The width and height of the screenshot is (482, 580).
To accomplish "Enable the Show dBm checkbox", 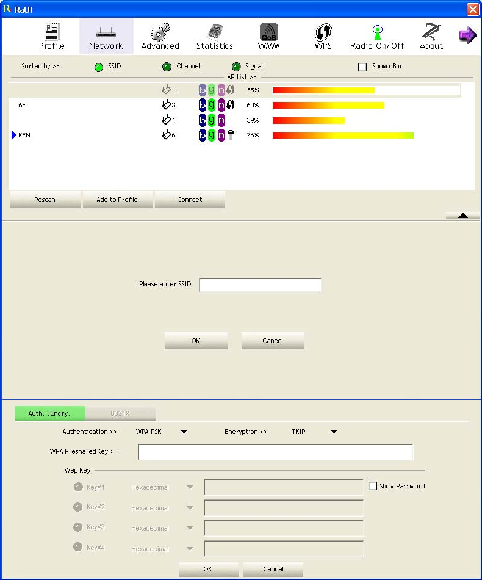I will 362,67.
